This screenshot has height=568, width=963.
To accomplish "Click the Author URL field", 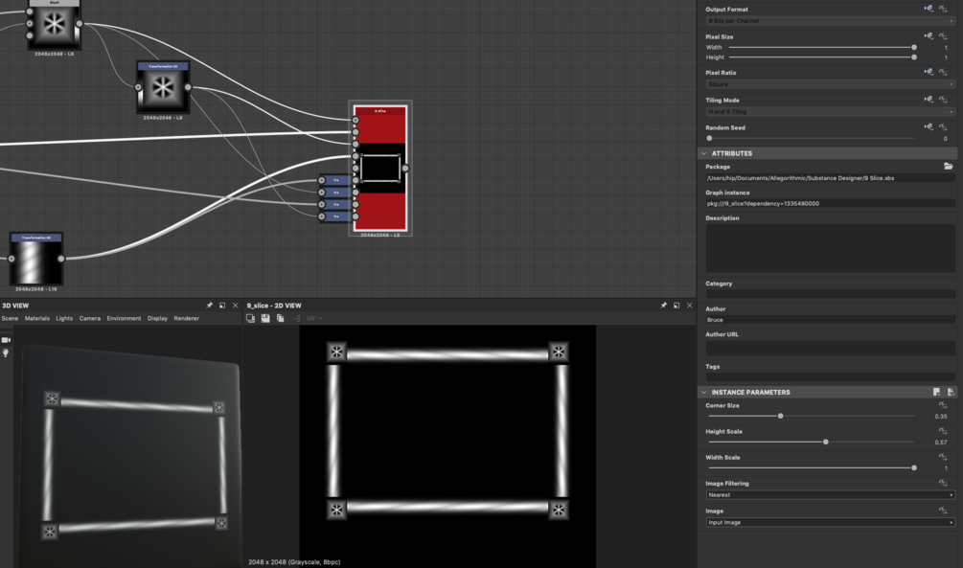I will tap(831, 348).
